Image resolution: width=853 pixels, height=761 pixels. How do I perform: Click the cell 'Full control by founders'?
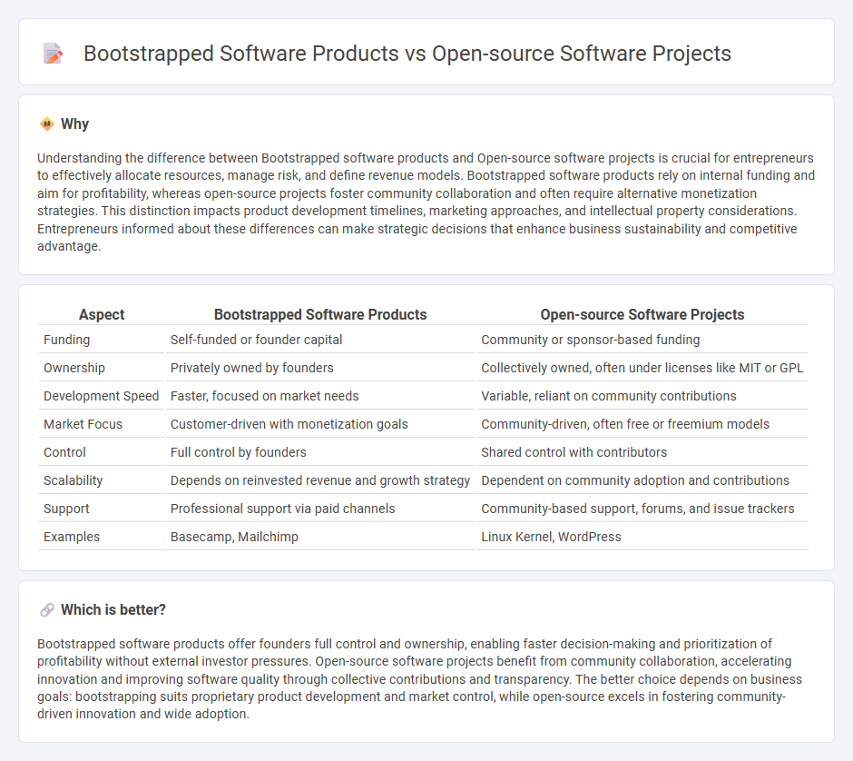319,452
